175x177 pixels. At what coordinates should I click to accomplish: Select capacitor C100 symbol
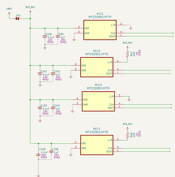45,36
